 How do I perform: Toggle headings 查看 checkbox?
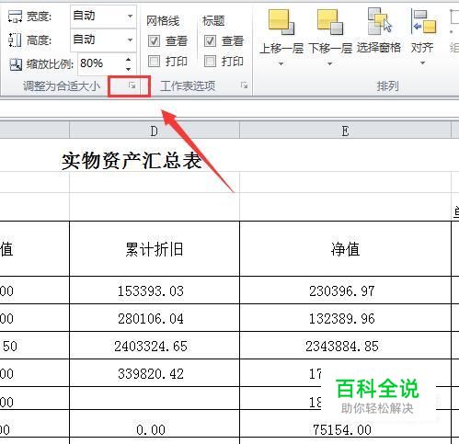tap(210, 40)
